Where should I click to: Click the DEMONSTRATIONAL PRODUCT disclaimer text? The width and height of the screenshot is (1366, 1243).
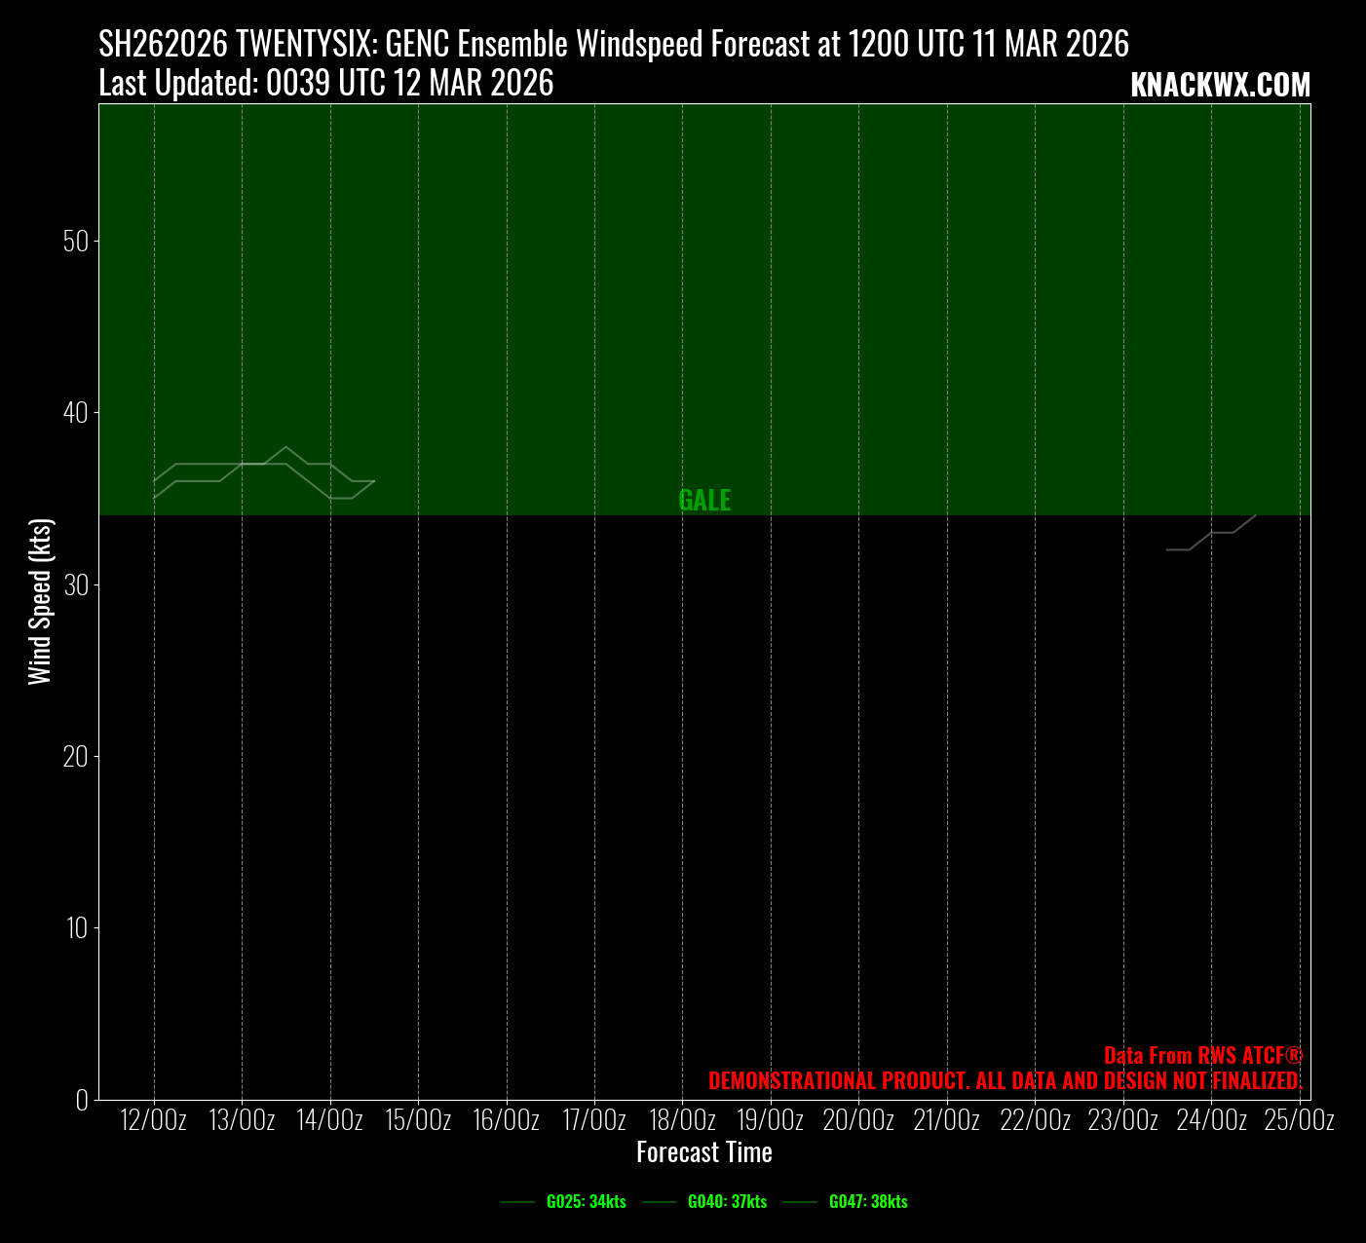pyautogui.click(x=1005, y=1080)
